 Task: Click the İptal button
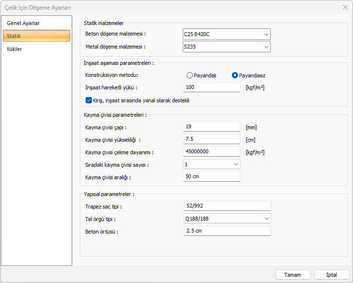(332, 275)
